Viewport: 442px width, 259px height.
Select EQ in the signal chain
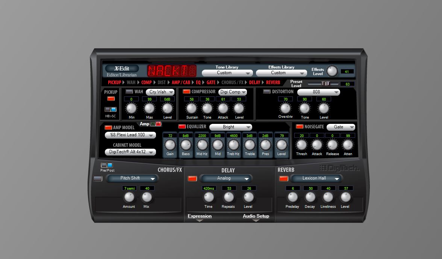click(x=198, y=82)
